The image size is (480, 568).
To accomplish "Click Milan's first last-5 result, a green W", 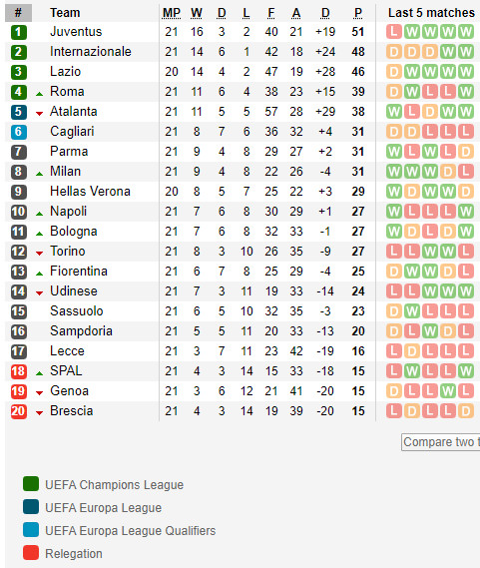I will pyautogui.click(x=394, y=172).
